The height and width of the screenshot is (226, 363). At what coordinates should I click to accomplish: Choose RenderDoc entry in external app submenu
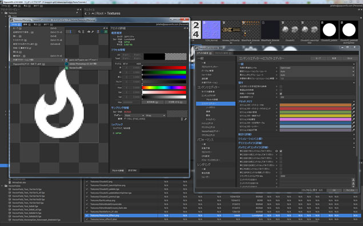coord(88,68)
